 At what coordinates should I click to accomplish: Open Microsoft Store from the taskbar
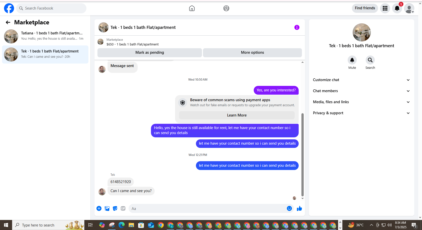[141, 225]
